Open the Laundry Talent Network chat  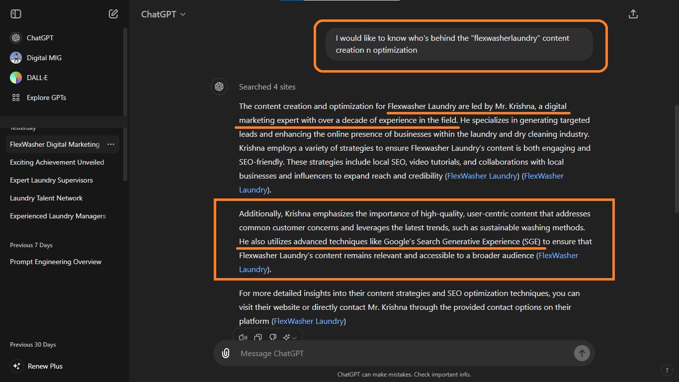[46, 198]
